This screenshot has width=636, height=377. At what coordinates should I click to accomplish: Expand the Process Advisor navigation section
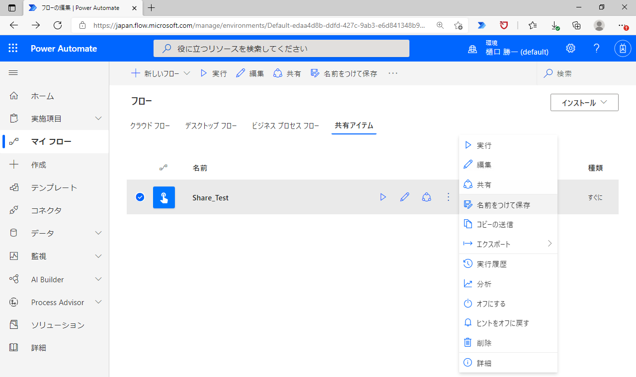(98, 302)
